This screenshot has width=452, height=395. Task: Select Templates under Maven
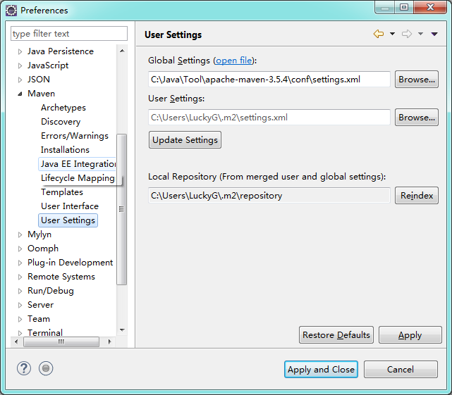point(62,192)
